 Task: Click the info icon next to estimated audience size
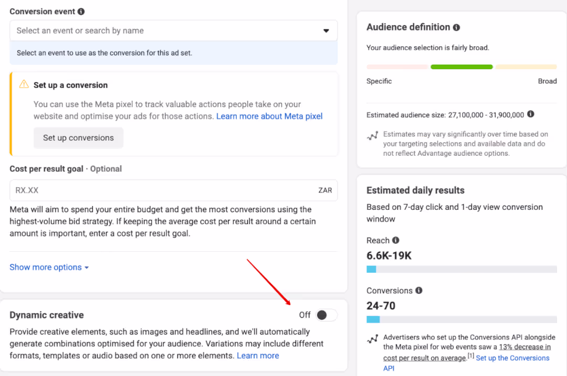tap(530, 114)
